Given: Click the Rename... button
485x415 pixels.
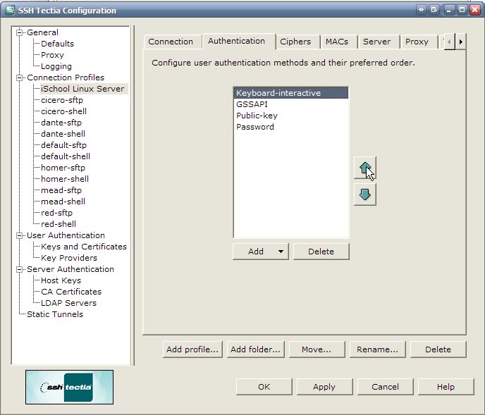Looking at the screenshot, I should (377, 349).
